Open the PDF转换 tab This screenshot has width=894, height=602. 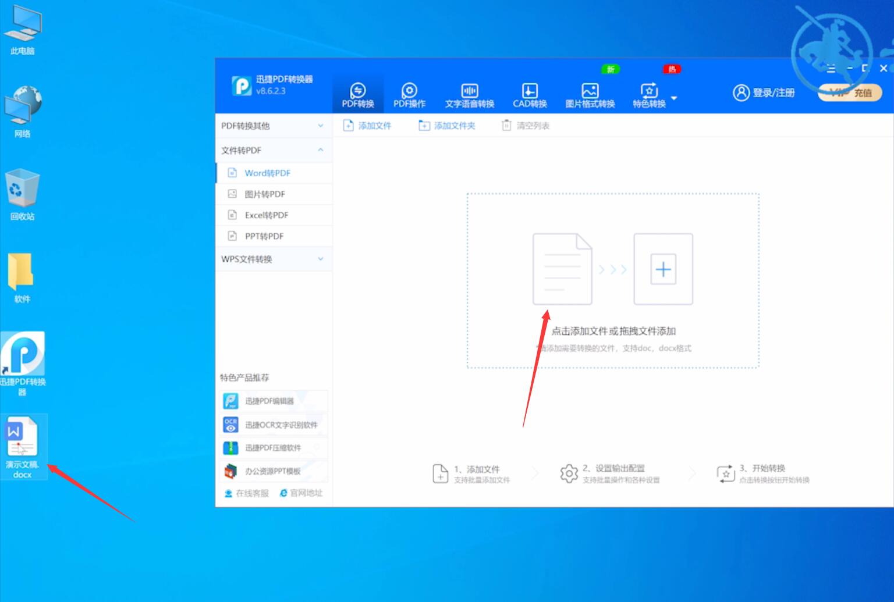pos(358,95)
